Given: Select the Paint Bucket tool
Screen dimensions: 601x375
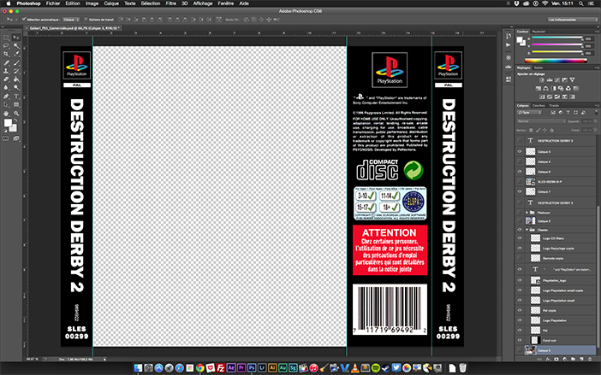Looking at the screenshot, I should click(16, 79).
